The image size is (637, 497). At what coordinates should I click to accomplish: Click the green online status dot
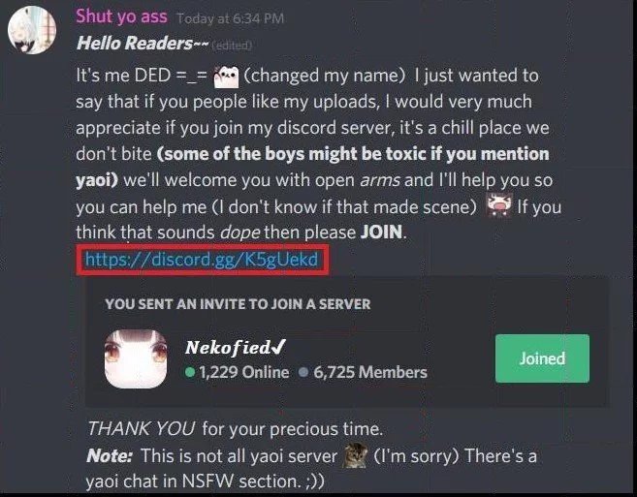point(190,372)
